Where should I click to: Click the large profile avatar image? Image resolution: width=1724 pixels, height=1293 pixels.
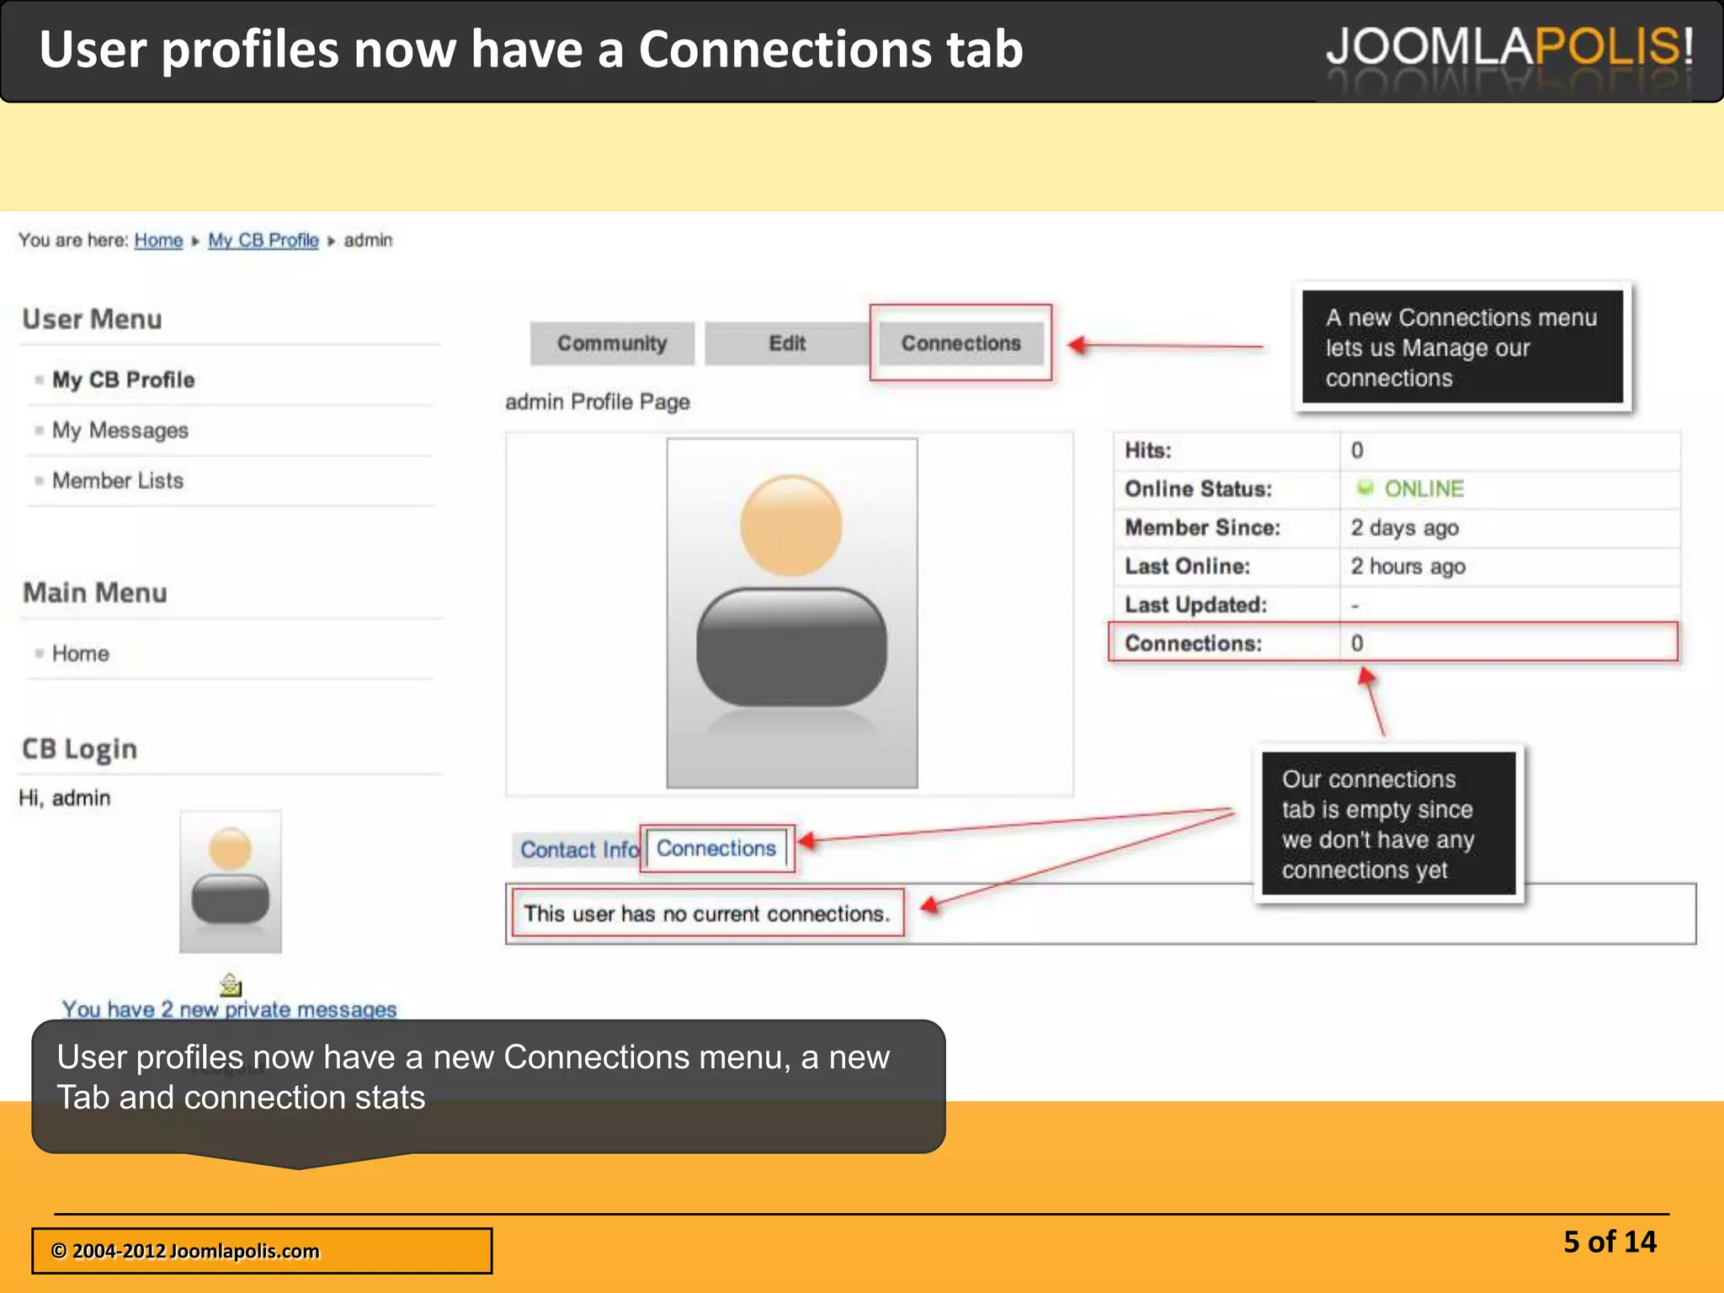click(x=792, y=613)
